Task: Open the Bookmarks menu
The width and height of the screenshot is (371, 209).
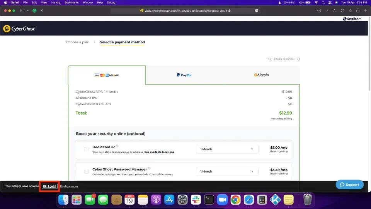Action: tap(71, 2)
